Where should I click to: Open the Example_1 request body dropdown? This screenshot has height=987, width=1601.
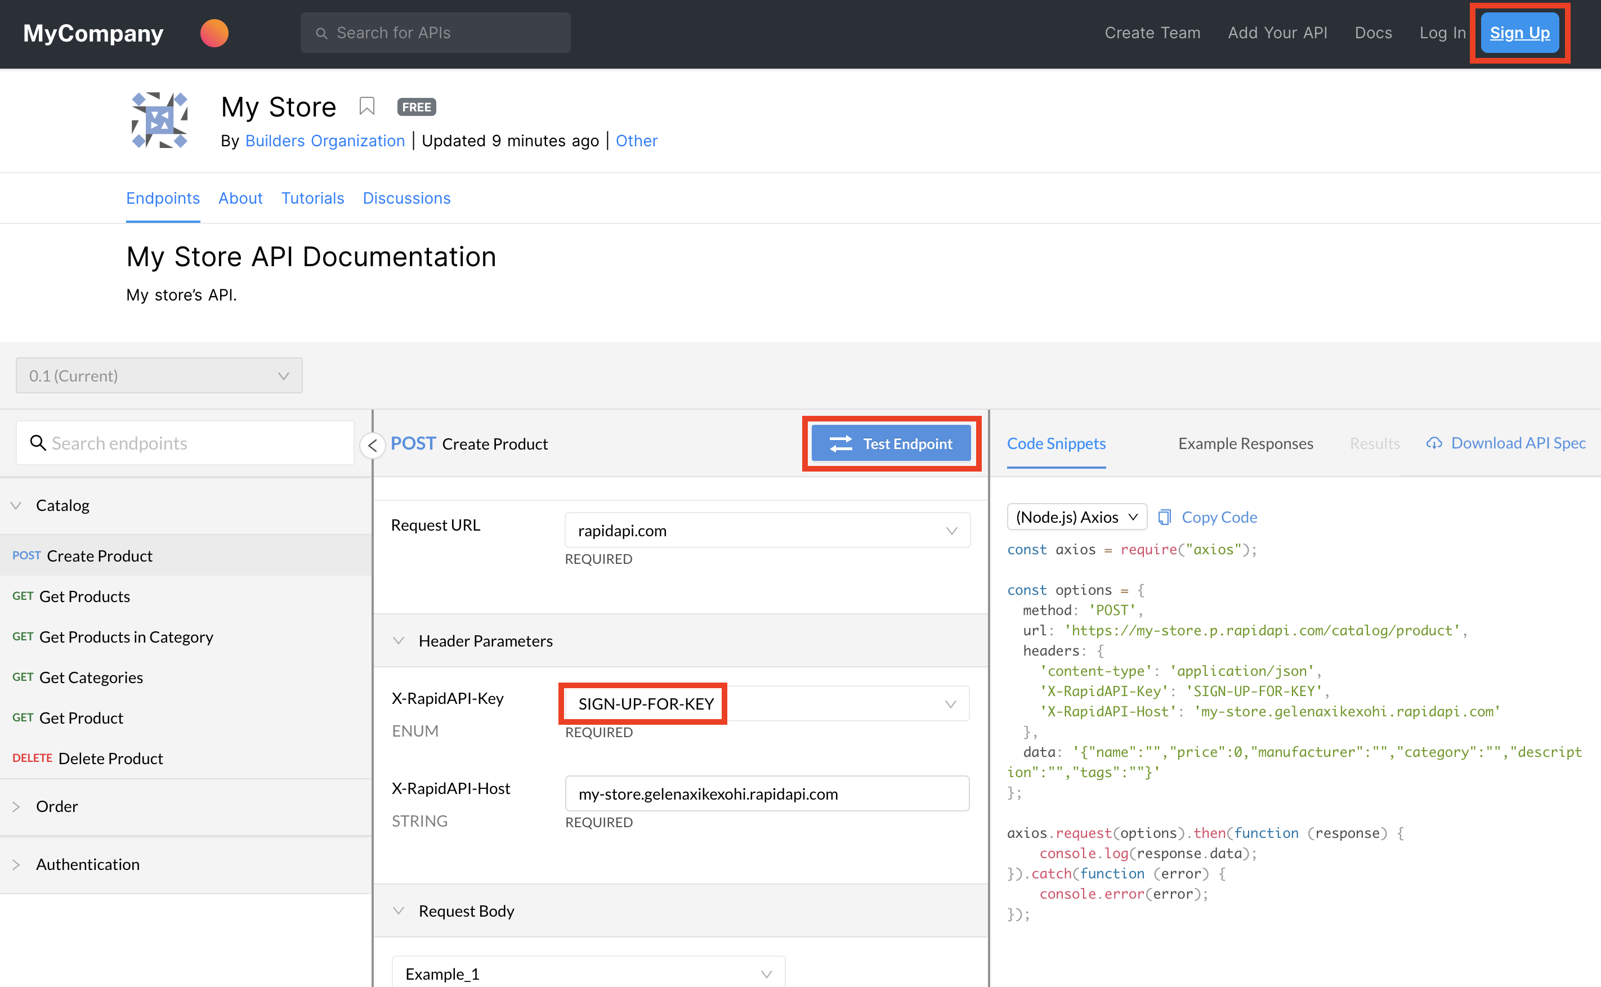pos(588,973)
